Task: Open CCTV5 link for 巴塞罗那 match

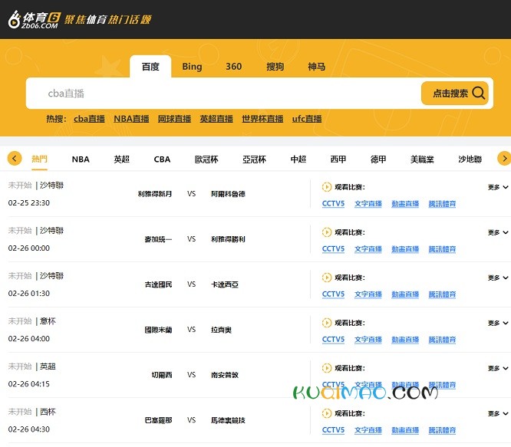Action: coord(333,429)
